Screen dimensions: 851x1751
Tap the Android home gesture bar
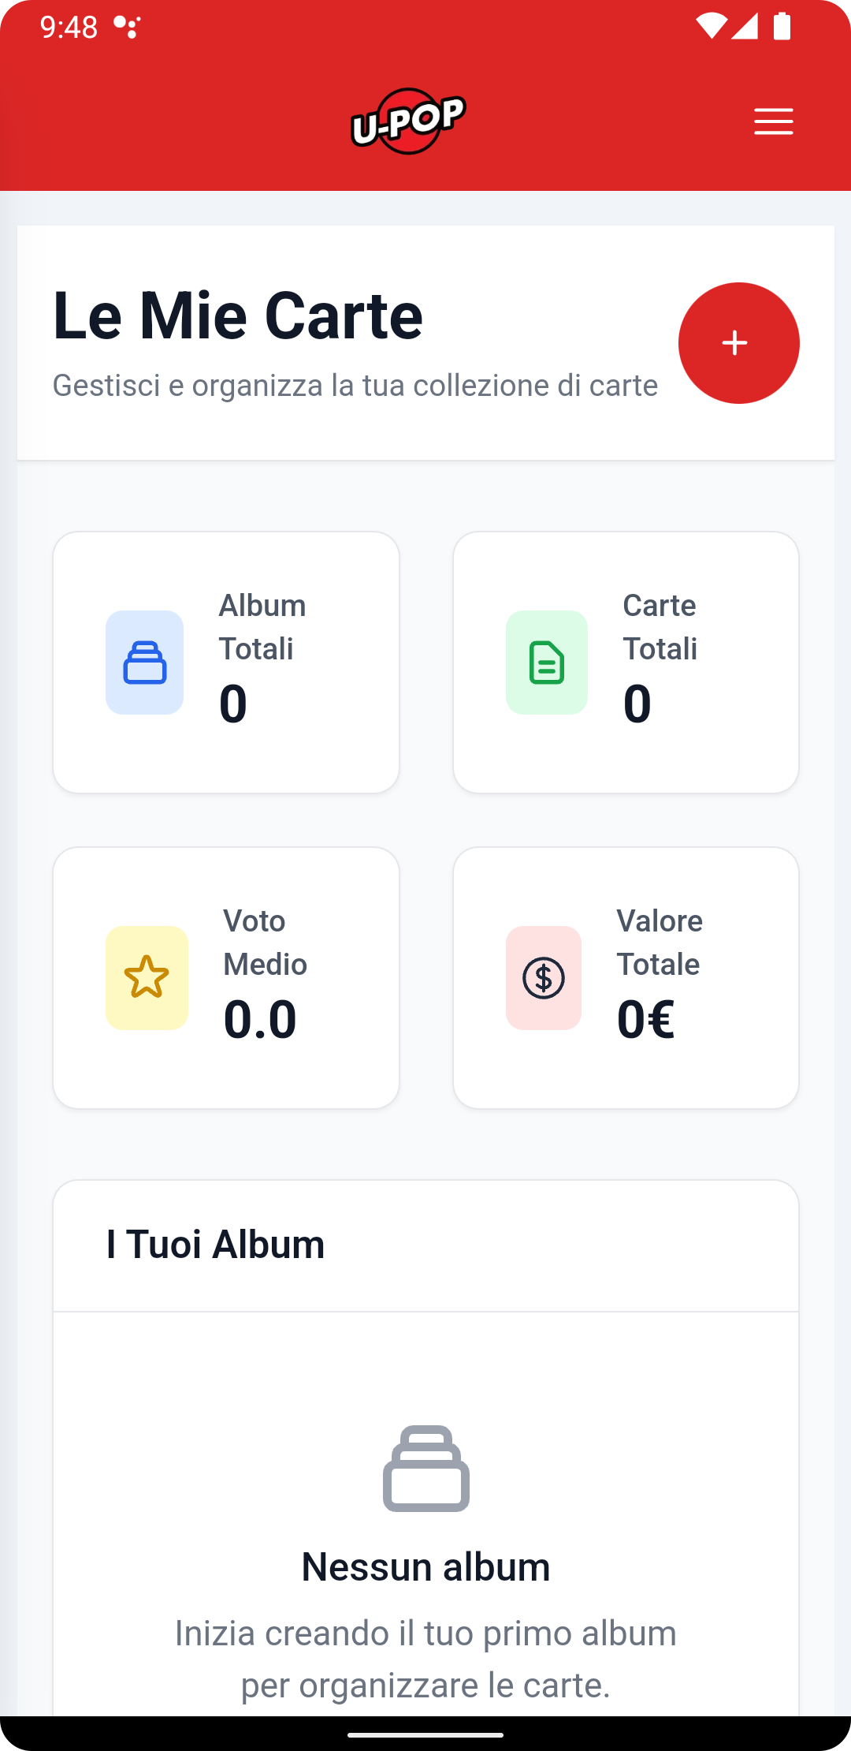[x=425, y=1734]
